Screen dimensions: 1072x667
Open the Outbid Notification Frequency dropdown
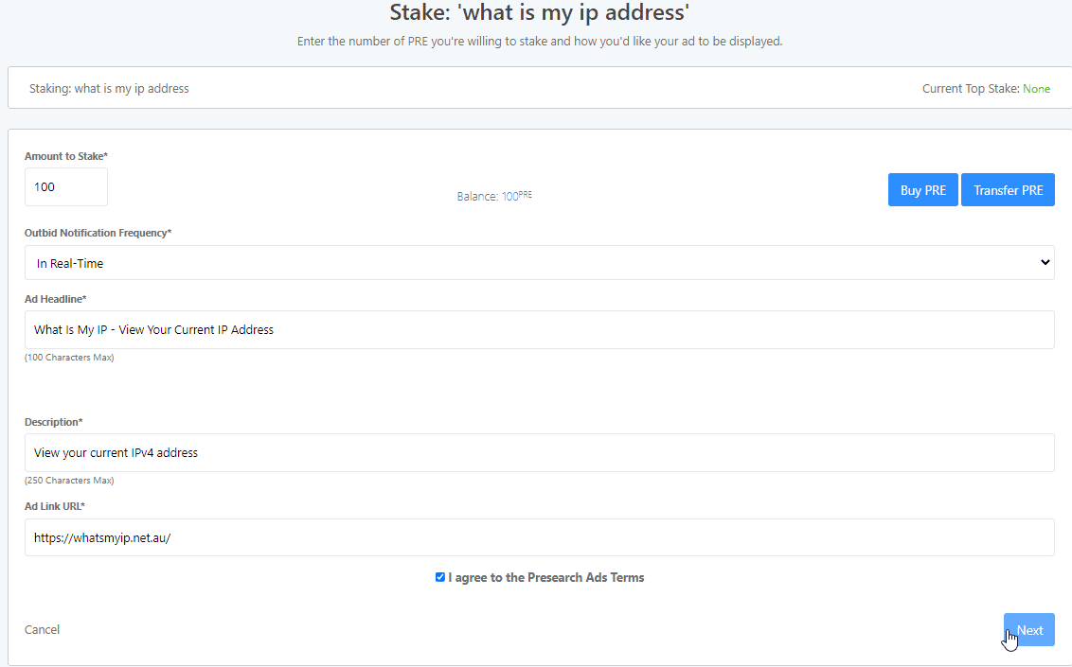coord(540,263)
